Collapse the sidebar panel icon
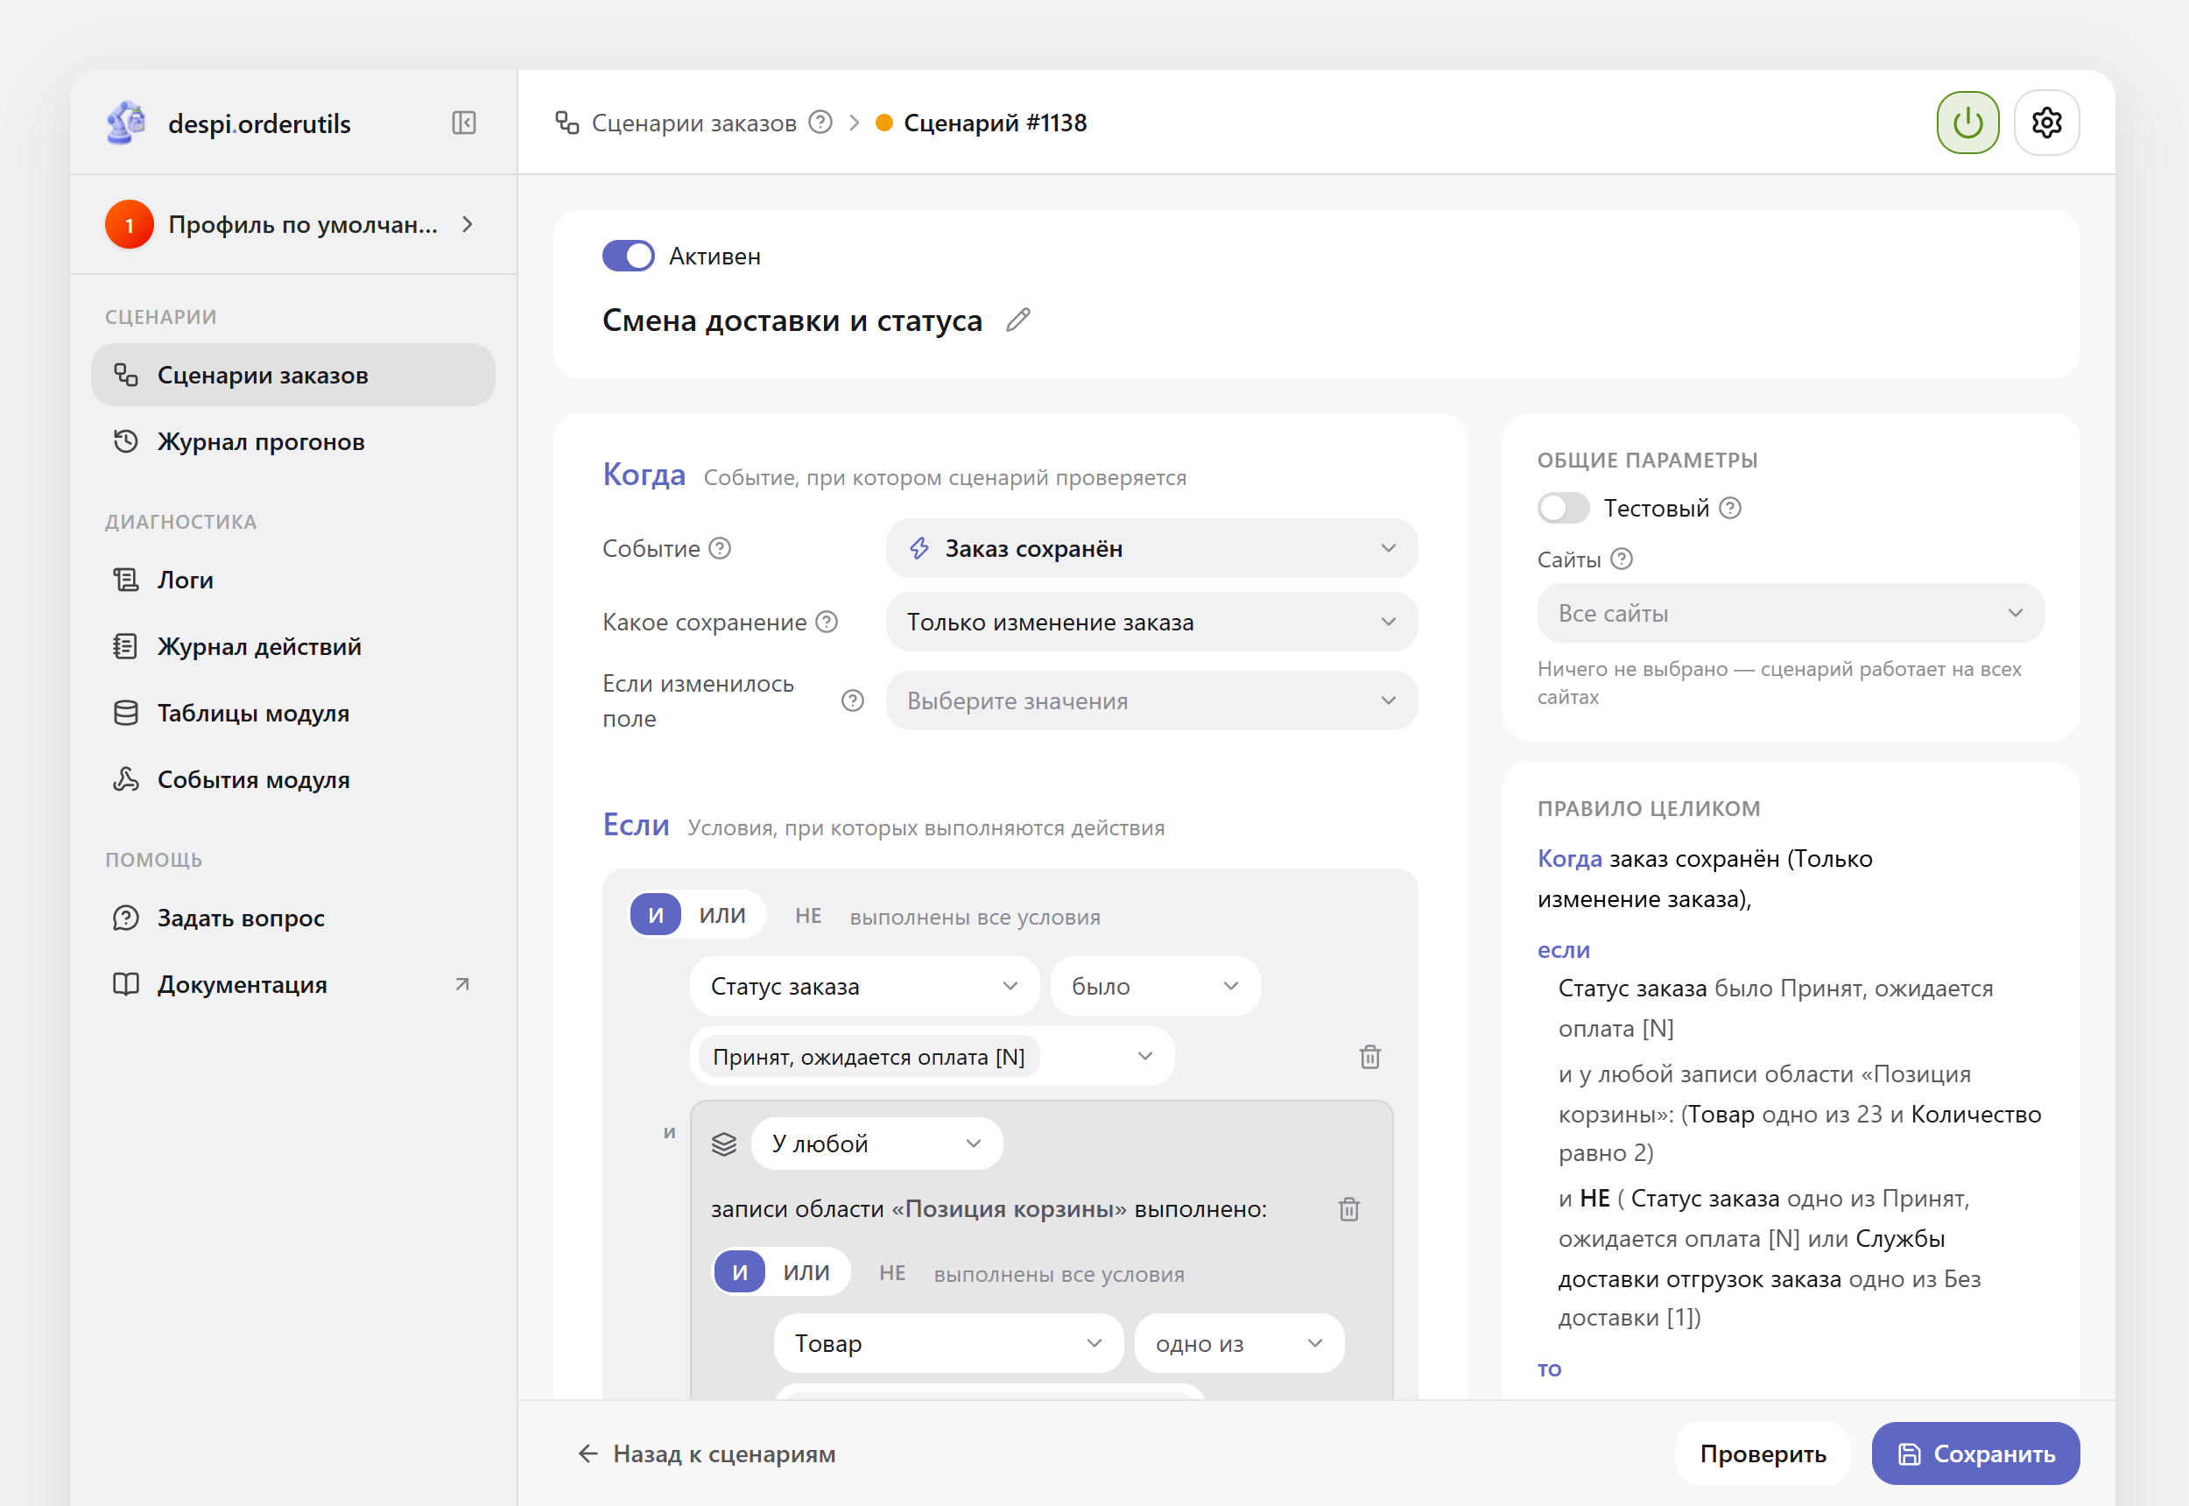 coord(463,123)
